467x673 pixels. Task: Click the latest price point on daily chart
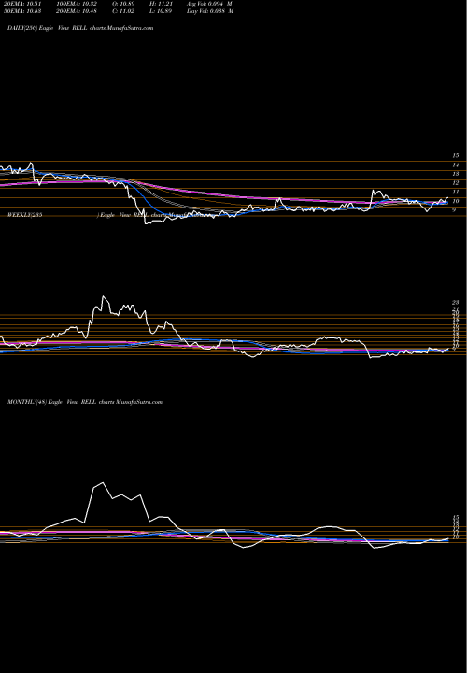pyautogui.click(x=447, y=198)
